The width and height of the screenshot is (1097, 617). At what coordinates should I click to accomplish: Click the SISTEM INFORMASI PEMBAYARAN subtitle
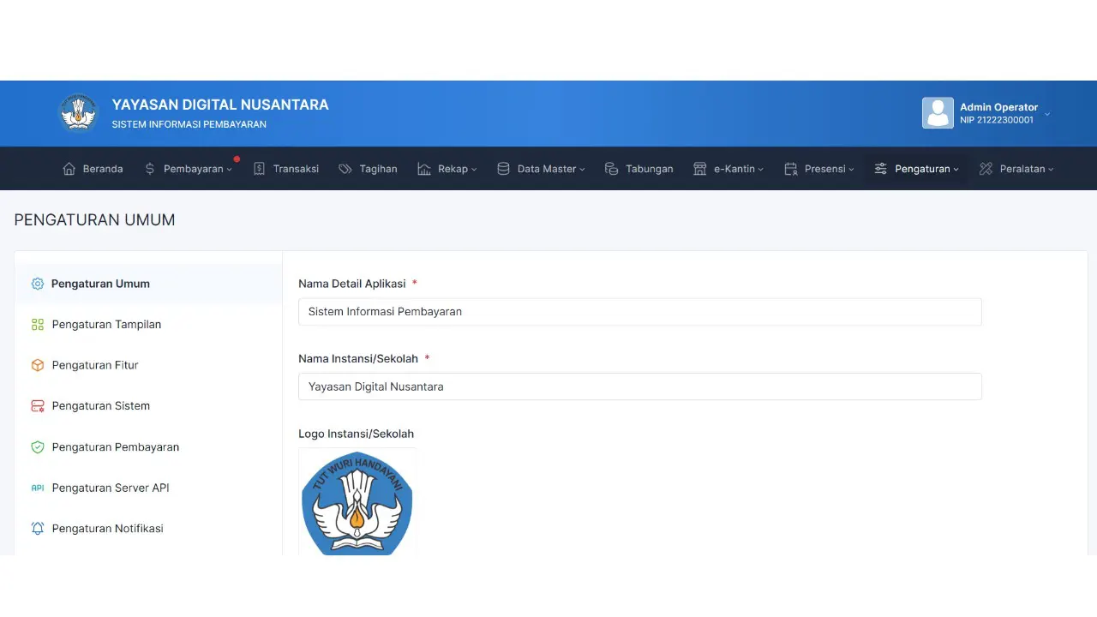point(189,124)
